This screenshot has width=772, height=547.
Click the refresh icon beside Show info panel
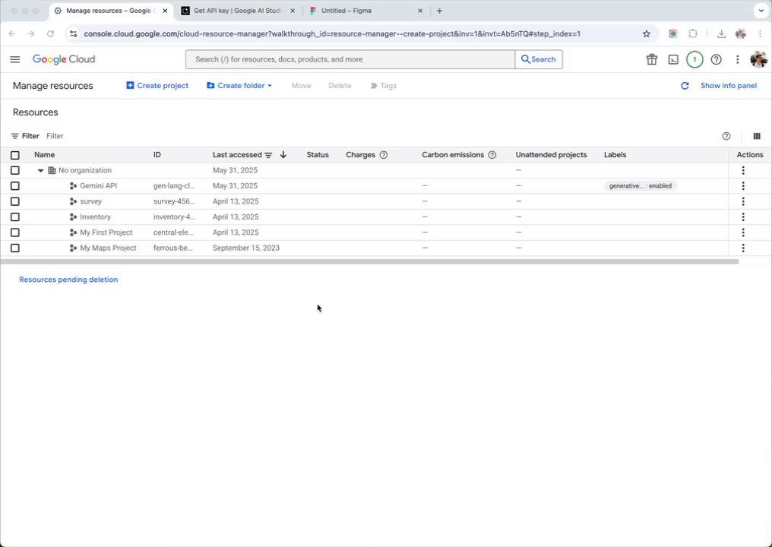click(x=685, y=86)
